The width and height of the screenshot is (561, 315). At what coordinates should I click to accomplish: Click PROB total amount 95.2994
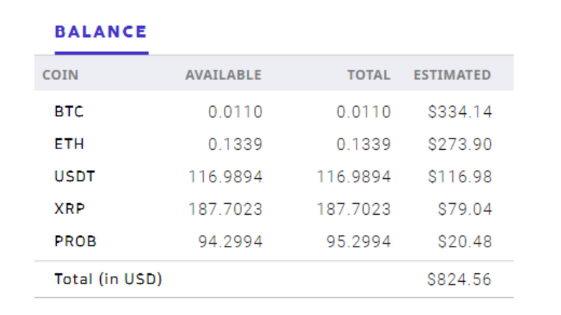358,241
